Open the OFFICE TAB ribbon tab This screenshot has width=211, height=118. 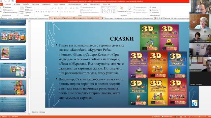(x=106, y=4)
